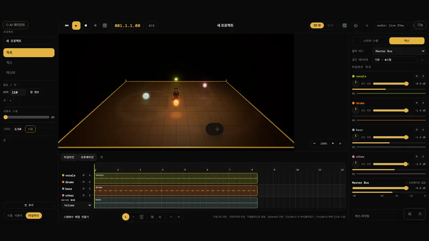Select the 스텝 시퀀서 mode
This screenshot has width=429, height=241.
15,216
